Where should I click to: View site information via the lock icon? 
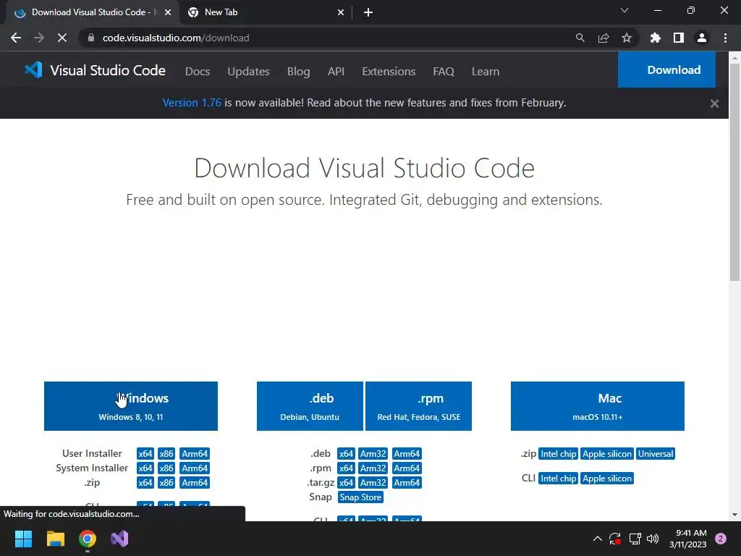pos(91,38)
